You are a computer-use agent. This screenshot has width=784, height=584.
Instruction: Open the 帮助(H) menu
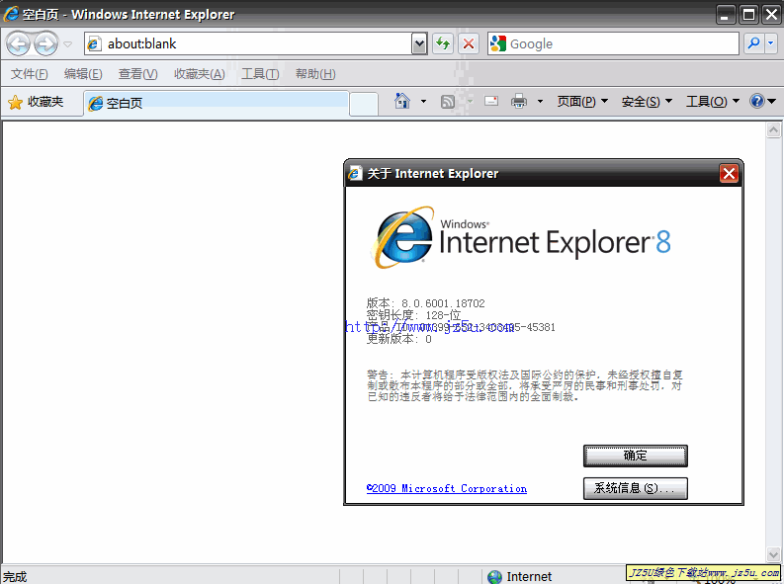click(x=315, y=74)
